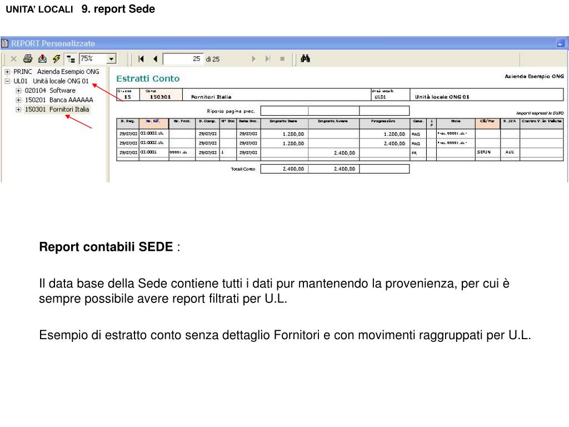Go to previous page arrow
The height and width of the screenshot is (427, 569).
pos(156,59)
